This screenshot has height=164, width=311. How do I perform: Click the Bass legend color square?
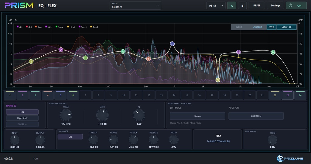coord(36,27)
